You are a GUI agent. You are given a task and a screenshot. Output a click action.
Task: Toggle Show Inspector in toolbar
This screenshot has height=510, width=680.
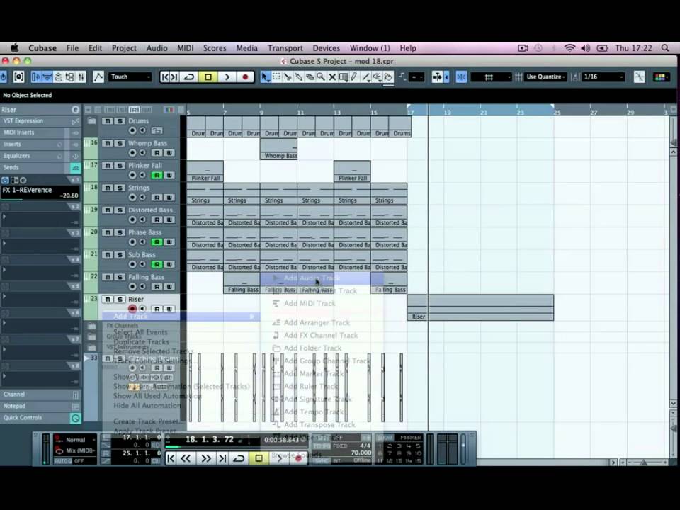36,77
